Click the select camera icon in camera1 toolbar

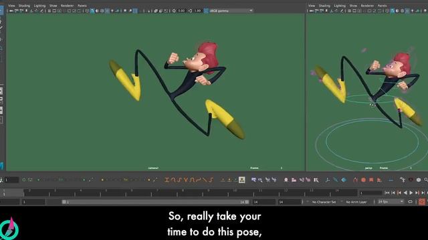point(11,11)
